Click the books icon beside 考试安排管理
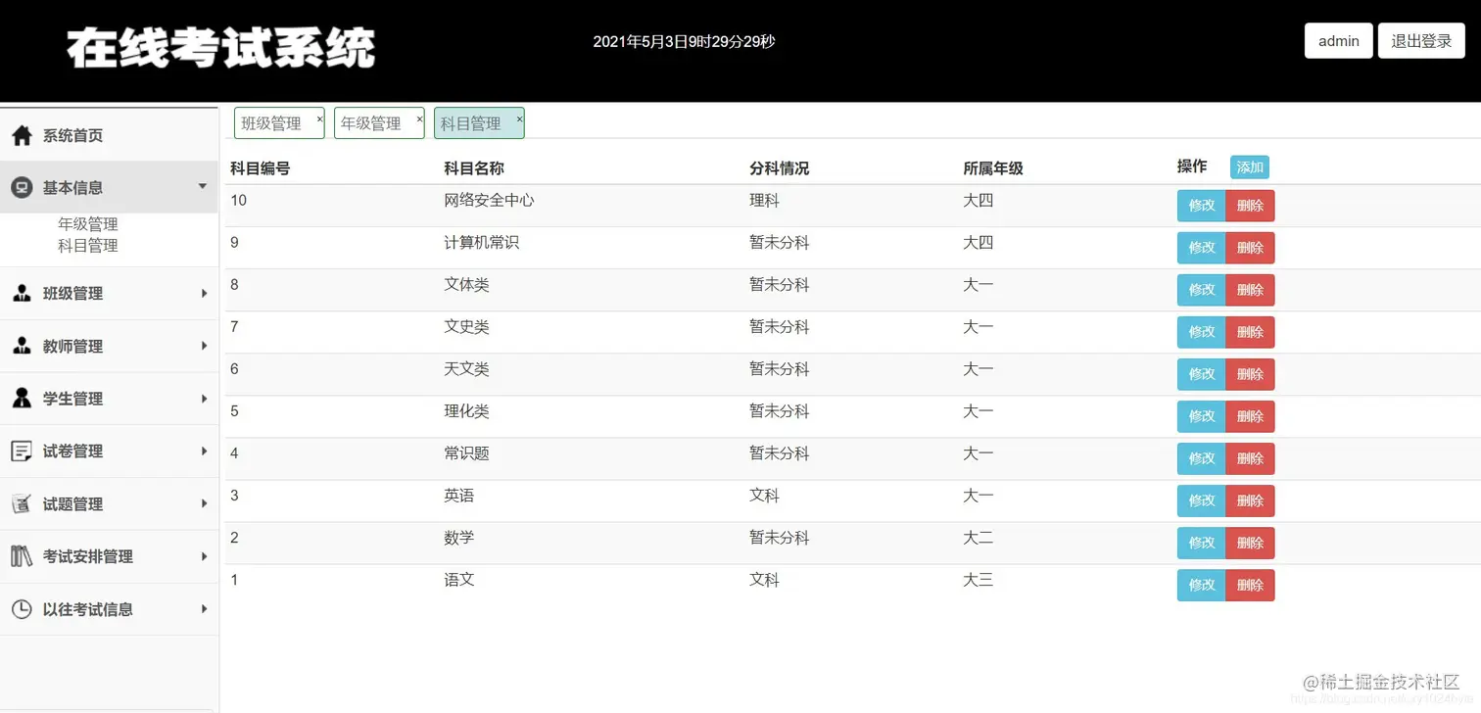1481x713 pixels. pyautogui.click(x=22, y=556)
